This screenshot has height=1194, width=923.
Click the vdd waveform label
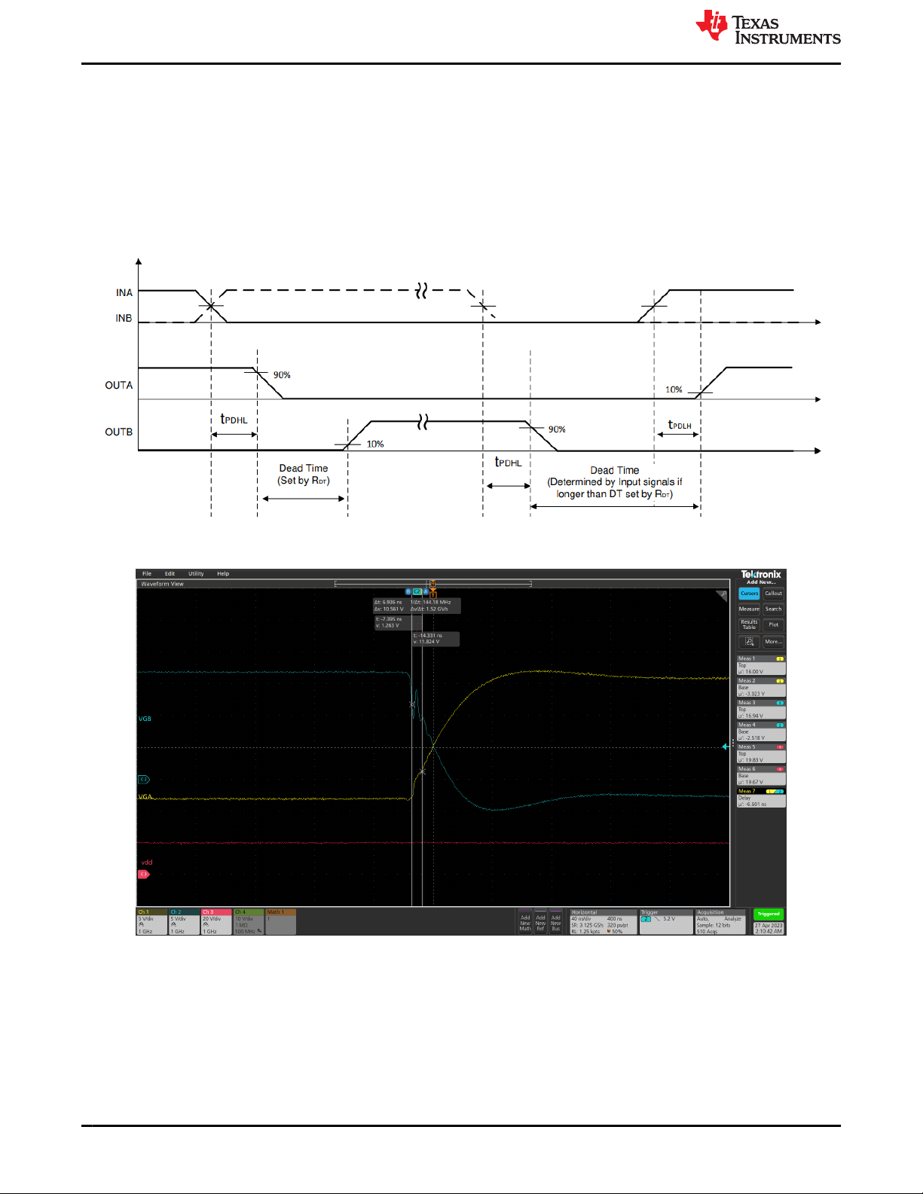[146, 863]
